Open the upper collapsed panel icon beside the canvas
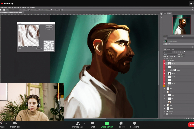Screen dimensions: 194x129 pos(161,14)
